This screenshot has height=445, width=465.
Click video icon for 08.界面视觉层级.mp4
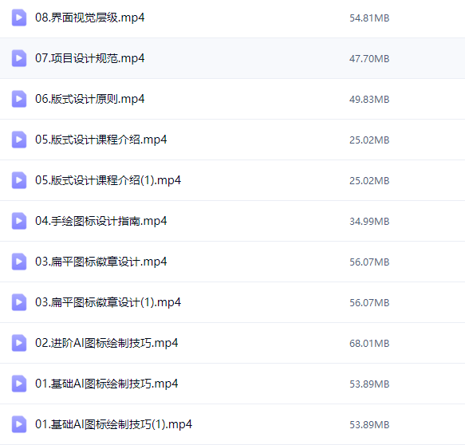[19, 18]
